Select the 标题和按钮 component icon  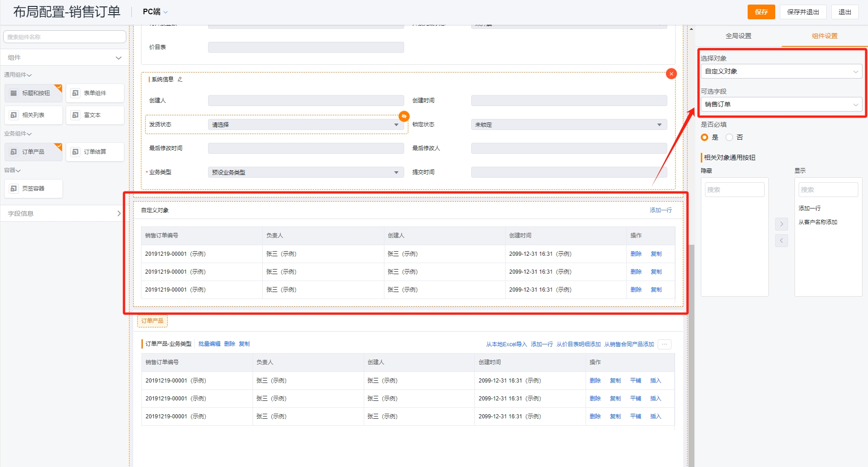click(x=14, y=93)
